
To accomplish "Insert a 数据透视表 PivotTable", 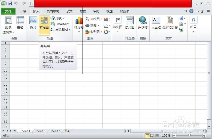I will [x=8, y=25].
